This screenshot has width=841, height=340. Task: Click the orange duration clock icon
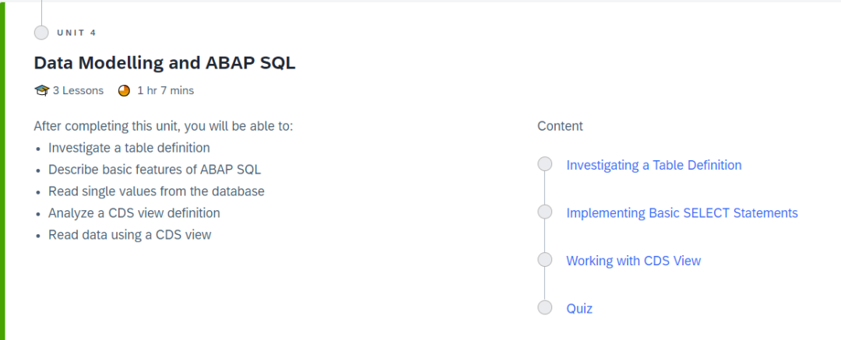(124, 90)
